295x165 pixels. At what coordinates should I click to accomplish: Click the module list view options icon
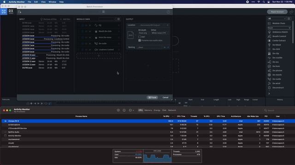289,18
